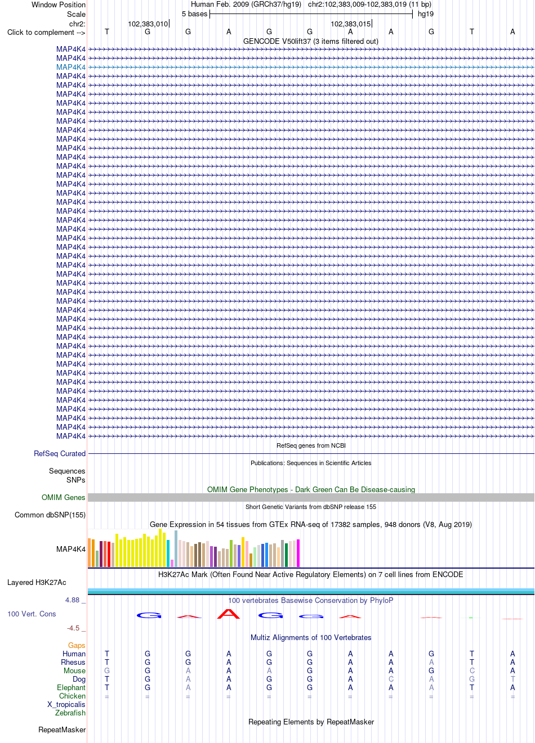535x743 pixels.
Task: Click the hg19 text beside the scale bar
Action: pos(426,14)
